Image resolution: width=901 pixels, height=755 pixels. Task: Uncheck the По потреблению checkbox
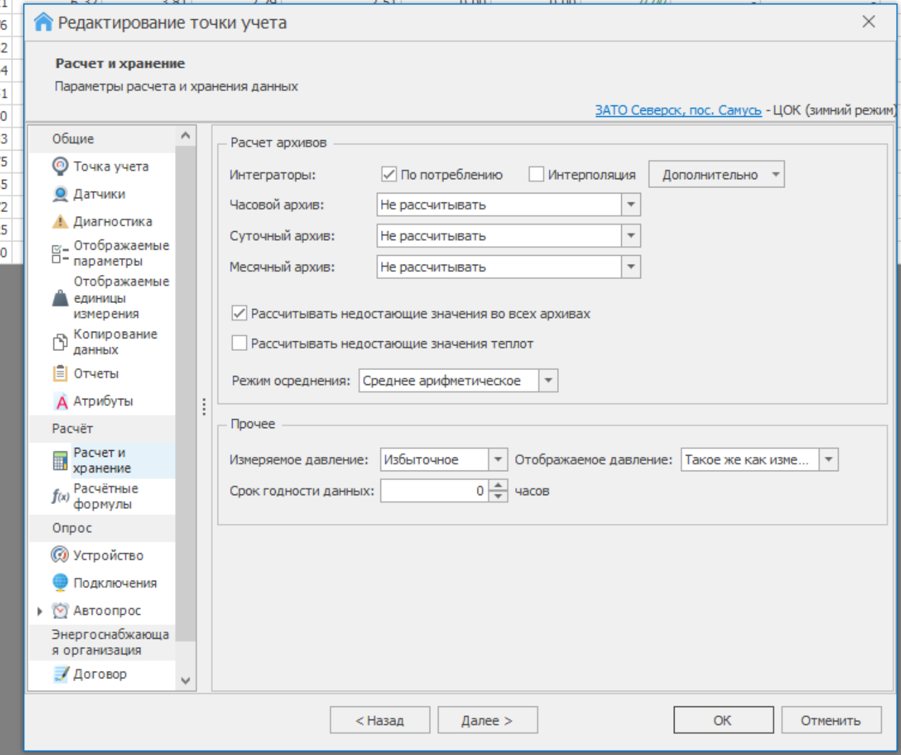pyautogui.click(x=389, y=174)
